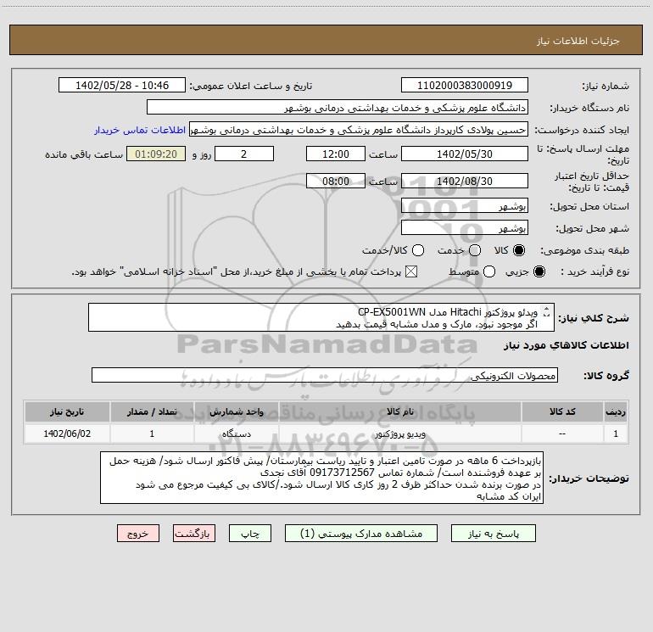The image size is (653, 632).
Task: Click the deadline time field 12:00
Action: coord(336,154)
